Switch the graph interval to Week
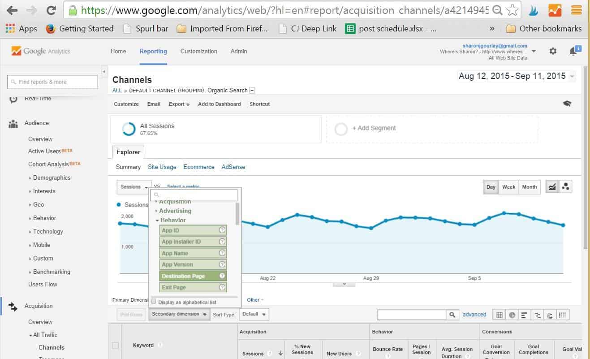The image size is (590, 359). tap(508, 187)
